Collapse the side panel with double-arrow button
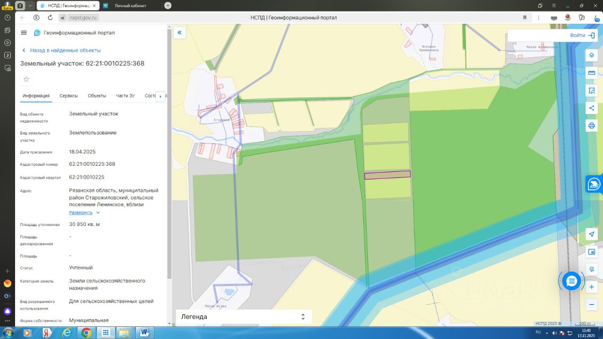The width and height of the screenshot is (603, 339). pyautogui.click(x=179, y=32)
